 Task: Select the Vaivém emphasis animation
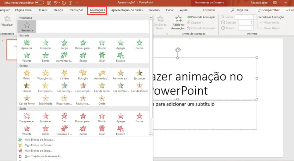64,75
